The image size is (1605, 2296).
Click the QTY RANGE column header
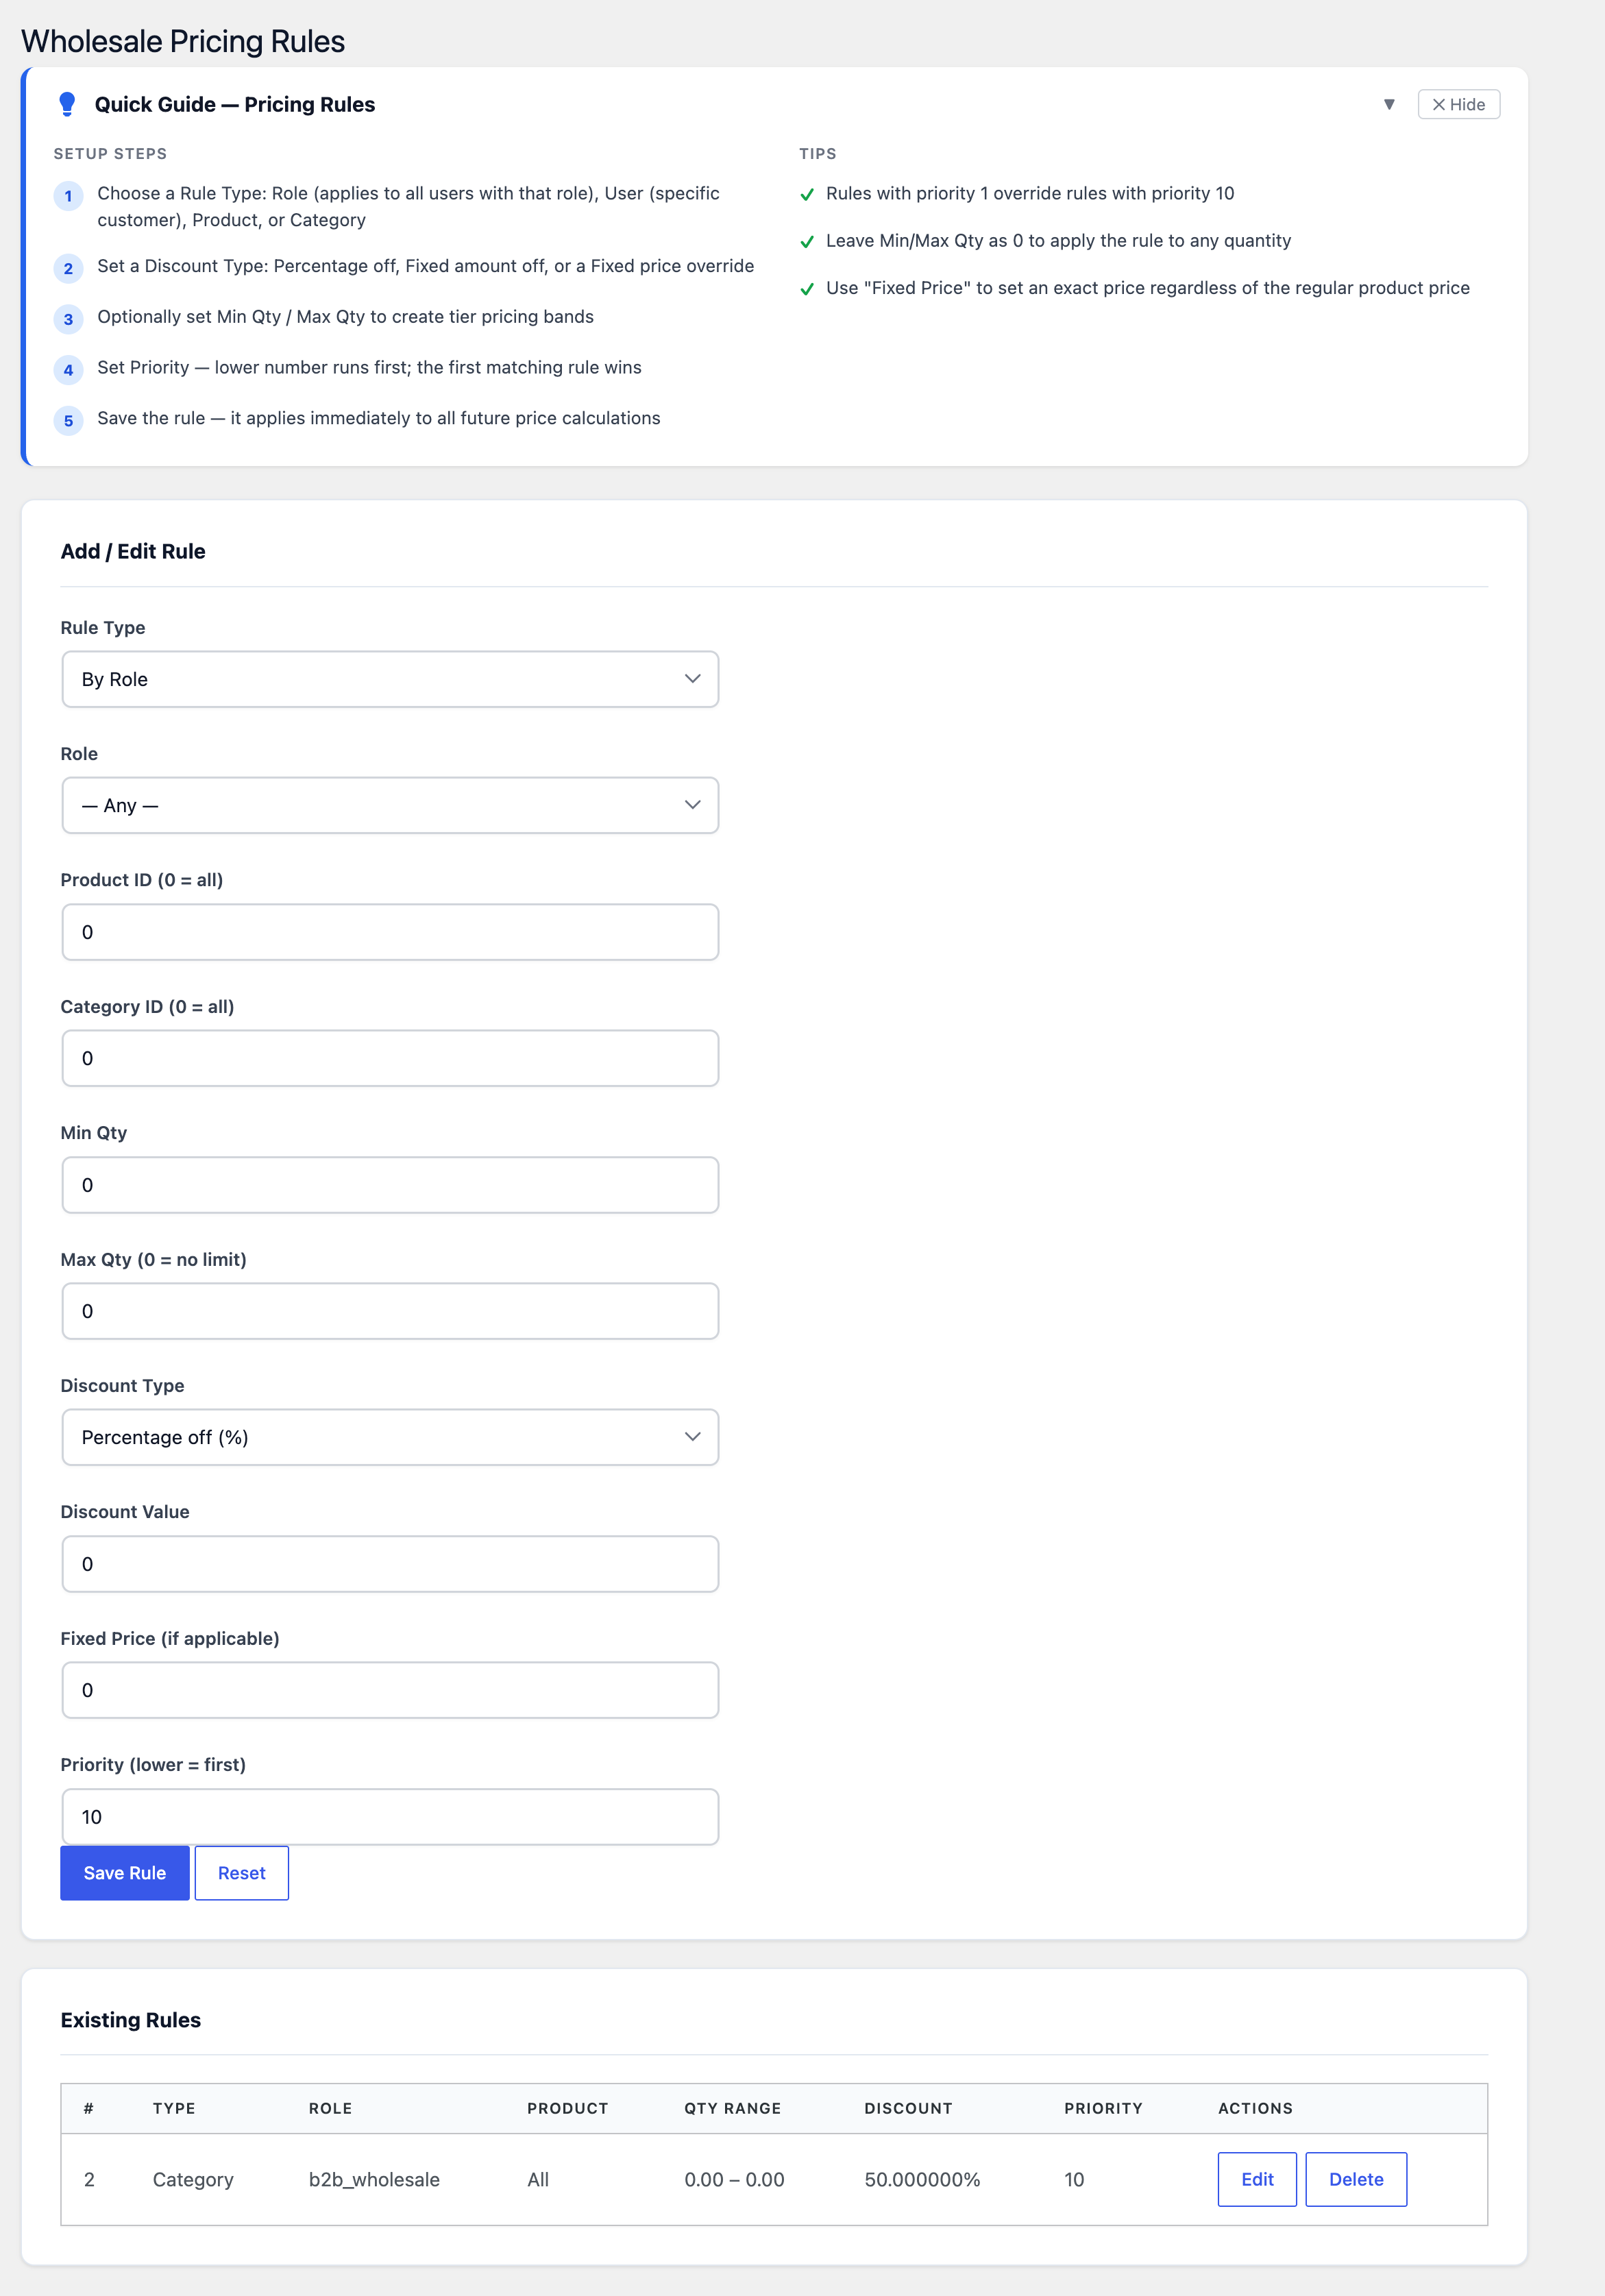(732, 2108)
